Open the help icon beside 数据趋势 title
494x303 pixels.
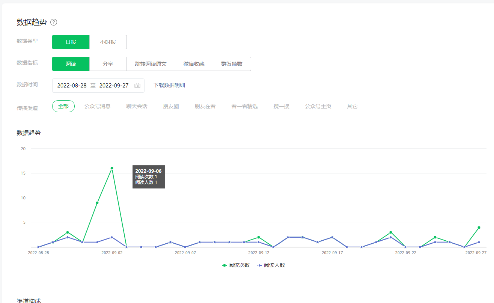(54, 22)
